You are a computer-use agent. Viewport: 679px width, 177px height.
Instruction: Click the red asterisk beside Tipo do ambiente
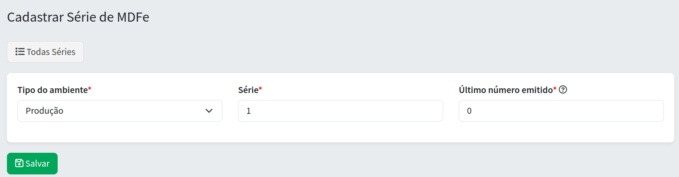[90, 89]
